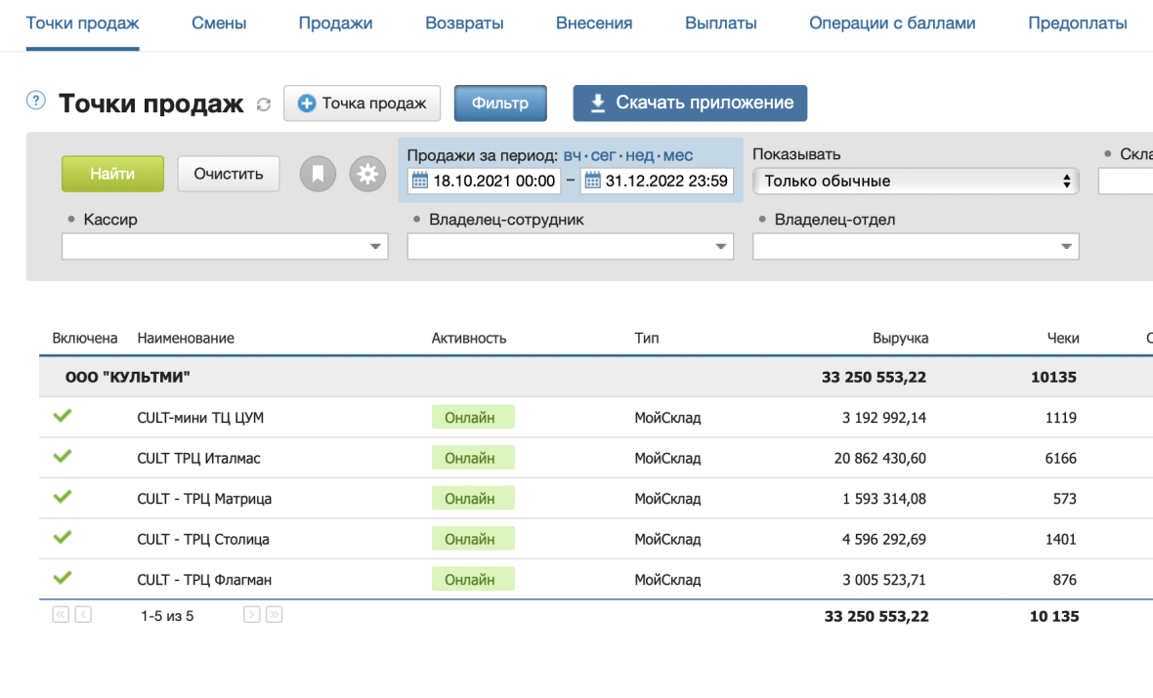
Task: Open the Возвраты tab
Action: click(x=464, y=23)
